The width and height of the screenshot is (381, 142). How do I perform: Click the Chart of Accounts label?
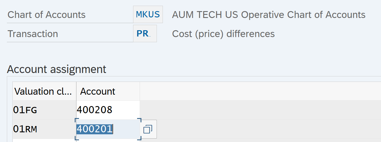(x=46, y=15)
